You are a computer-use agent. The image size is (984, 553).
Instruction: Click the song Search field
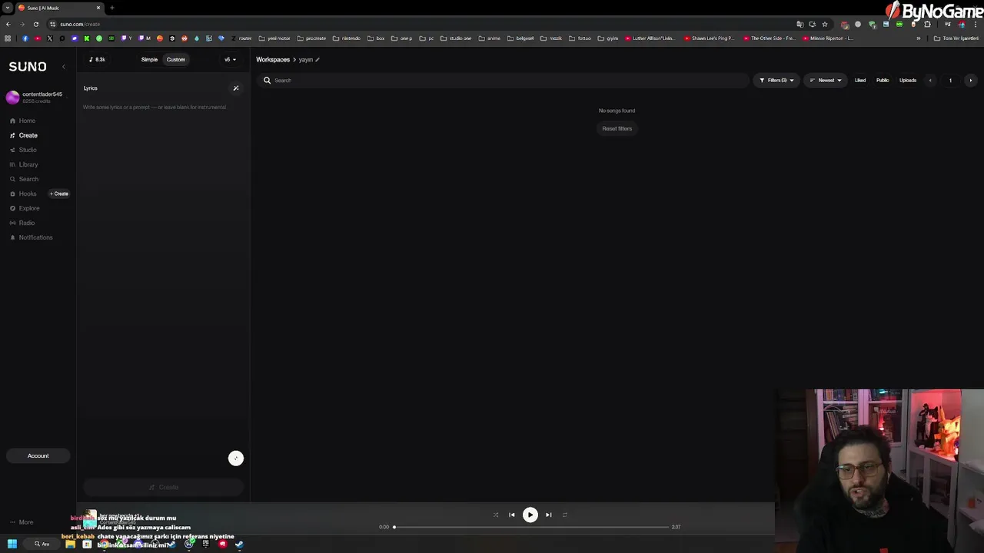(x=504, y=80)
